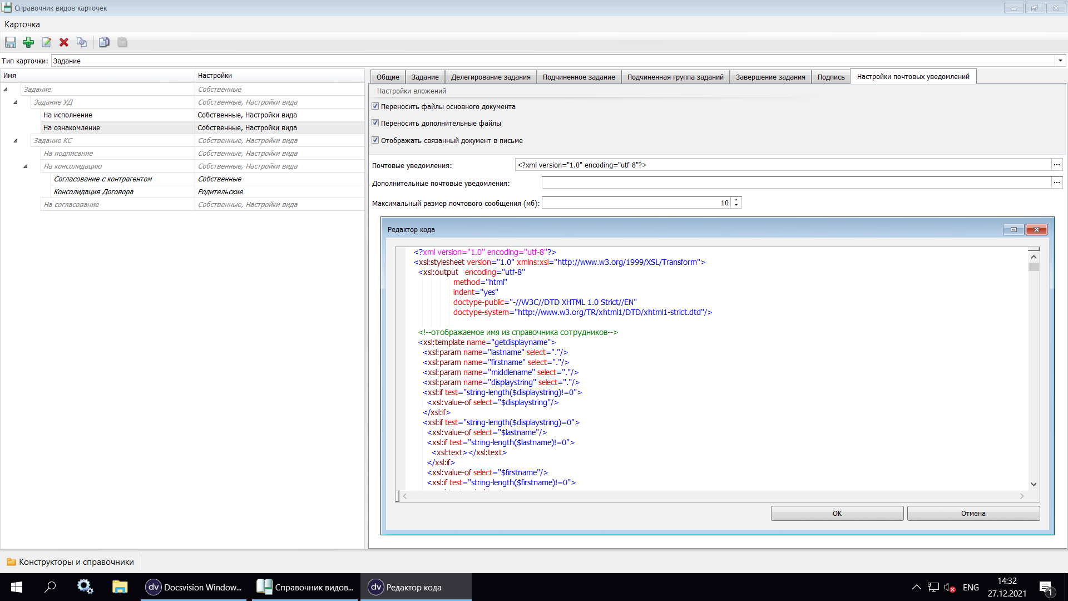
Task: Switch to Справочник видов taskbar item
Action: [x=306, y=587]
